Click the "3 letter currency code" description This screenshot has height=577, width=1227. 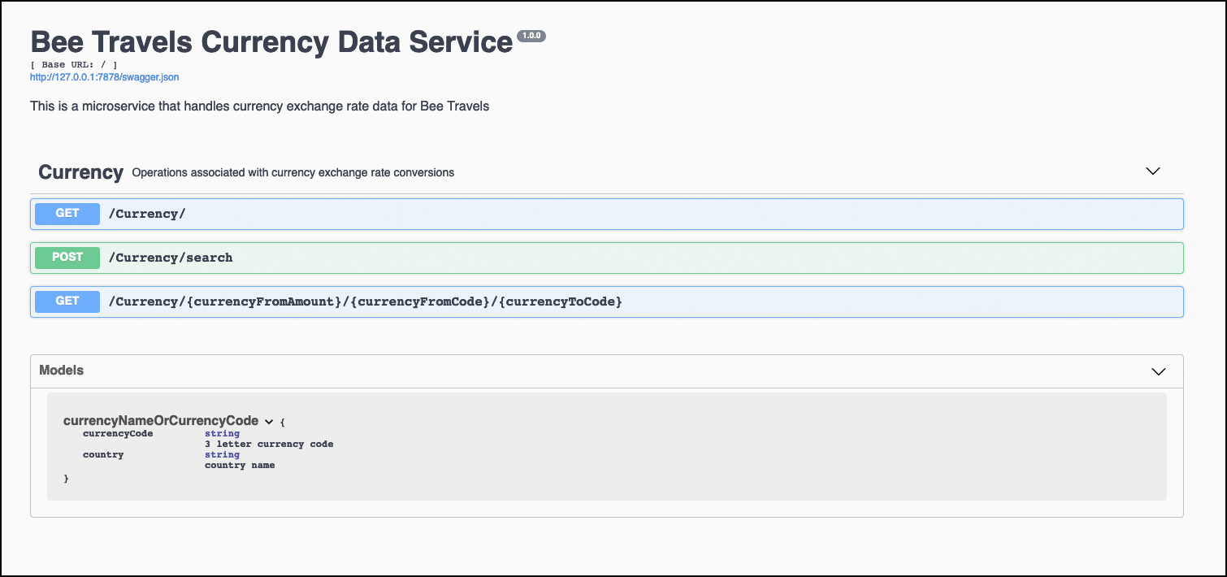[x=269, y=445]
